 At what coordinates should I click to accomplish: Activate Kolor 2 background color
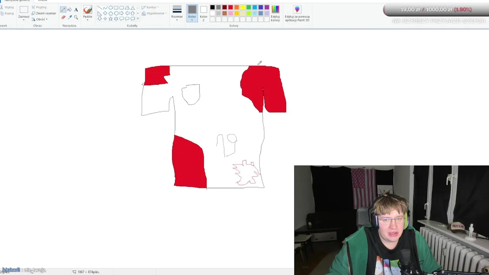click(203, 13)
